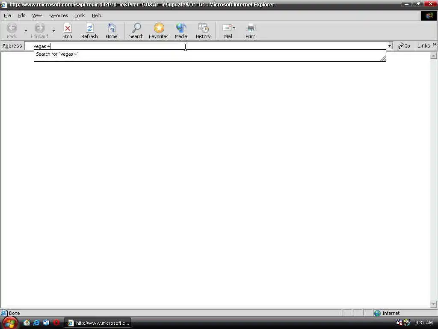Expand the Mail dropdown arrow
The image size is (438, 329).
coord(234,28)
